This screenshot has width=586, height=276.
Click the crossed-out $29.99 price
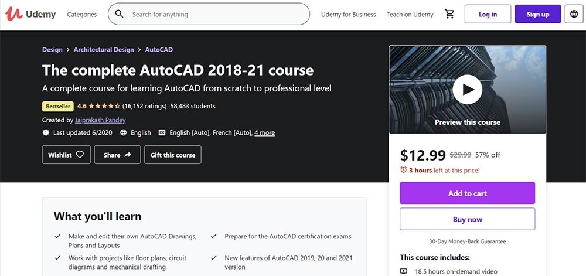pyautogui.click(x=461, y=155)
